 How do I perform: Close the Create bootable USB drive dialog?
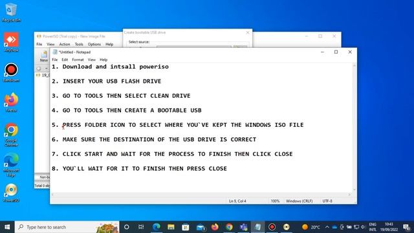248,32
